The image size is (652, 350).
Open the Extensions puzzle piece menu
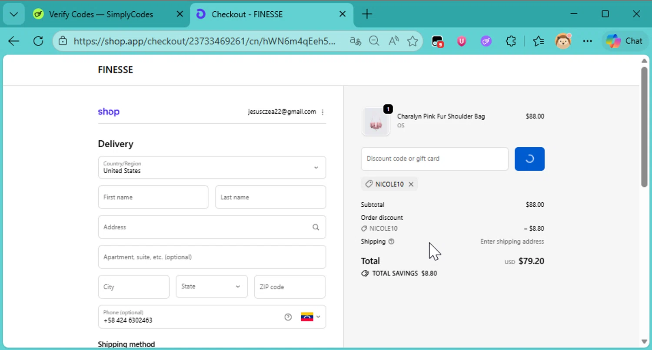point(511,41)
